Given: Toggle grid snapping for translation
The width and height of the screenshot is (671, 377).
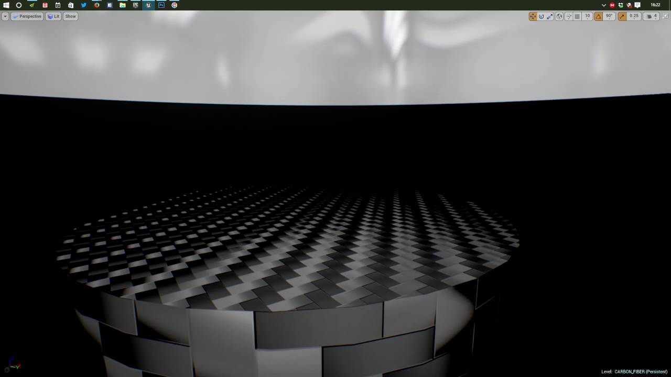Looking at the screenshot, I should click(577, 16).
